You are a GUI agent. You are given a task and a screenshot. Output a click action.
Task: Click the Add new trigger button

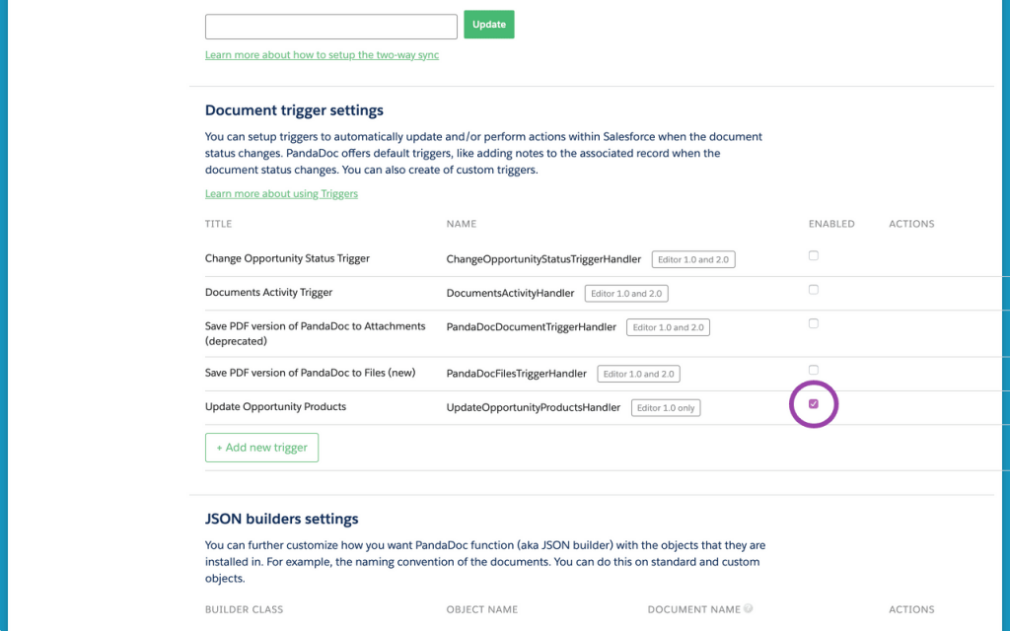click(x=261, y=448)
